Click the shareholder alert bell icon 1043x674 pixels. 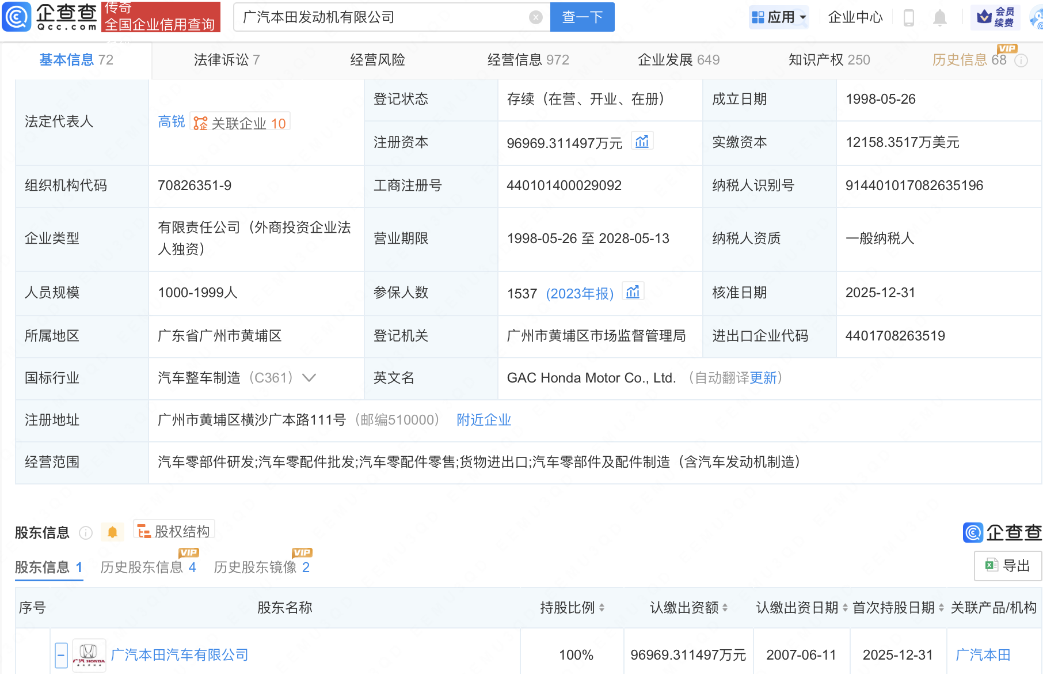113,532
